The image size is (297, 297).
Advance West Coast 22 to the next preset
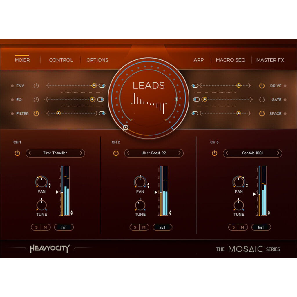(x=180, y=153)
